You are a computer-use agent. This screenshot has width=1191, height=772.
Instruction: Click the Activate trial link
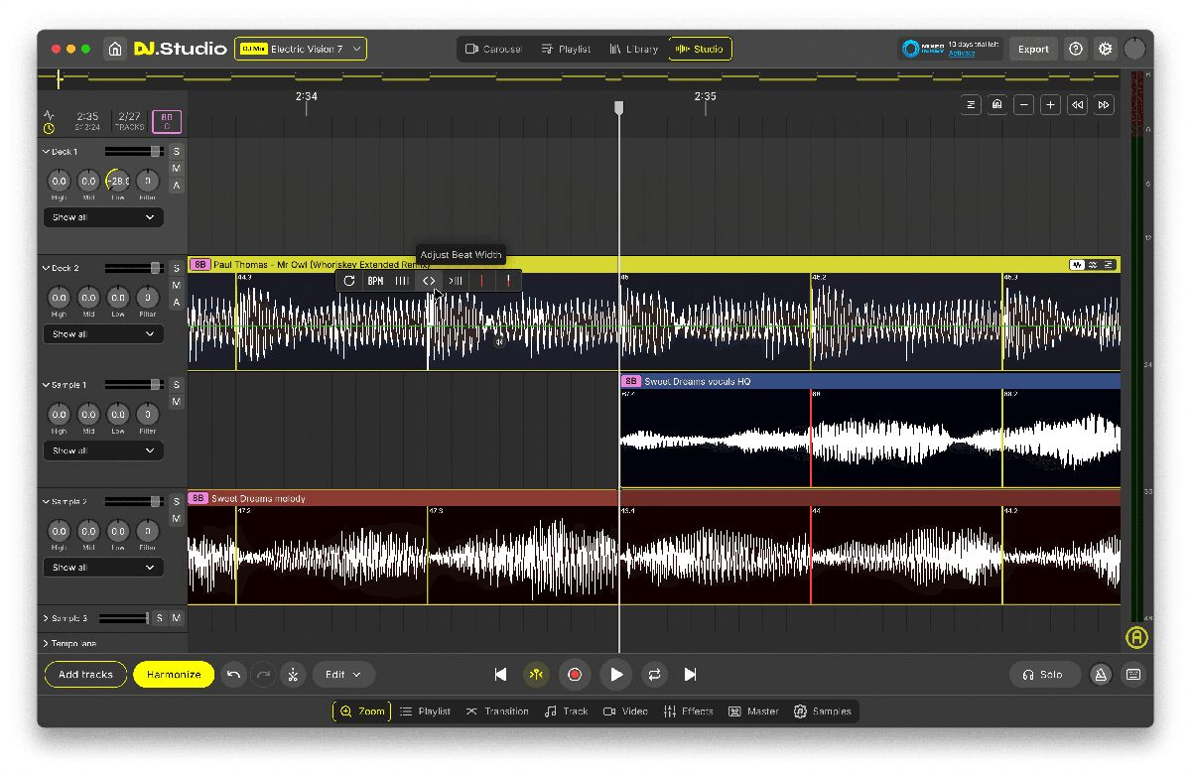[x=961, y=54]
